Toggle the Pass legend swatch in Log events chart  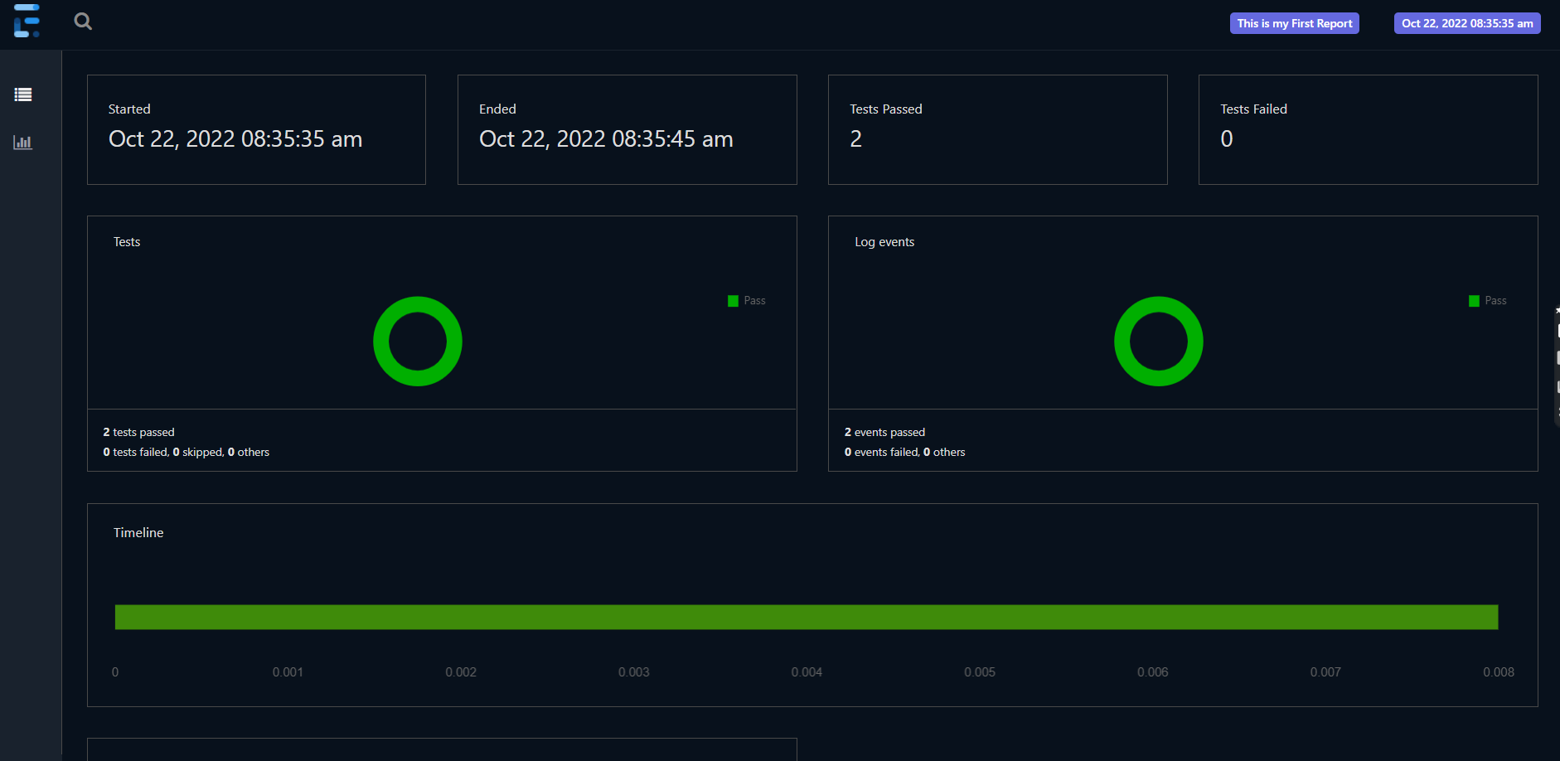click(1474, 301)
